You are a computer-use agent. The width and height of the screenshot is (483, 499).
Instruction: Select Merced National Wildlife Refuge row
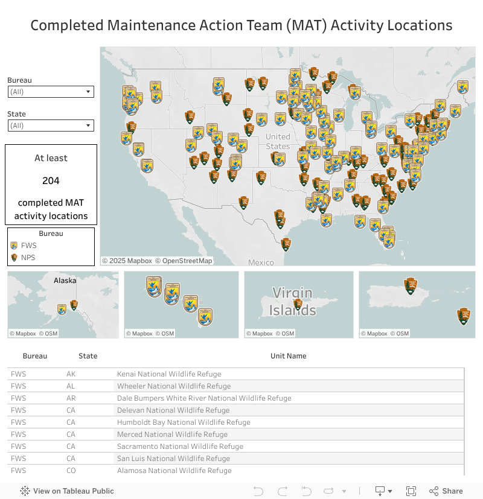235,434
